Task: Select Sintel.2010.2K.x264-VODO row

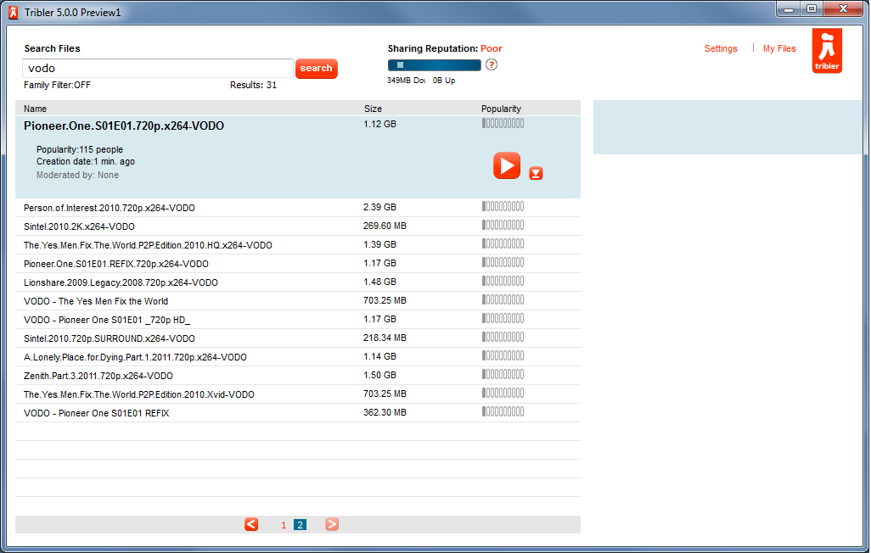Action: [298, 226]
